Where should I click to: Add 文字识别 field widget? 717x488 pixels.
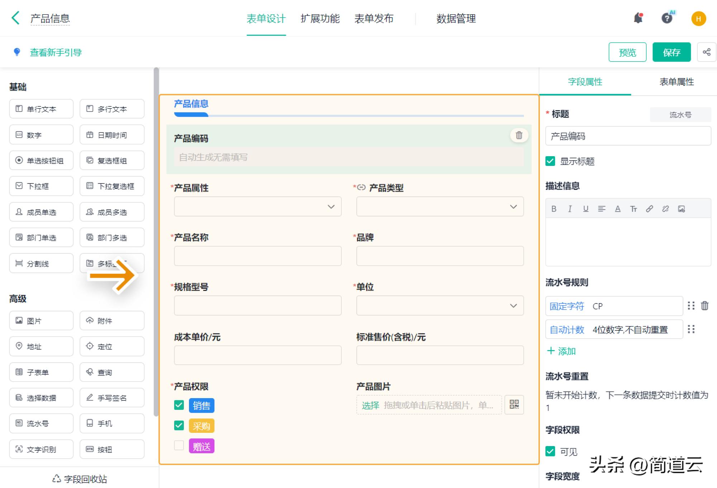[41, 449]
